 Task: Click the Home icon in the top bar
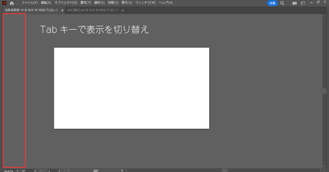click(x=12, y=3)
